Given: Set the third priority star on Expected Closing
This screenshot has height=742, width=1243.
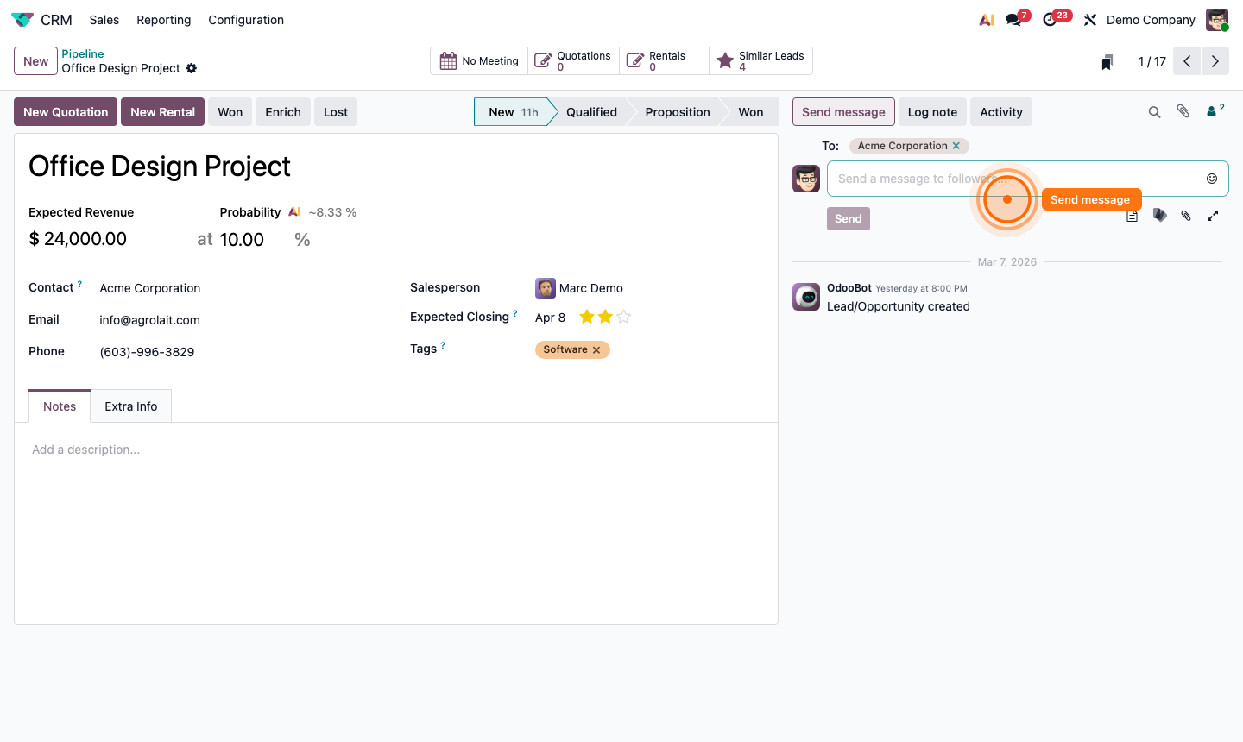Looking at the screenshot, I should click(623, 317).
